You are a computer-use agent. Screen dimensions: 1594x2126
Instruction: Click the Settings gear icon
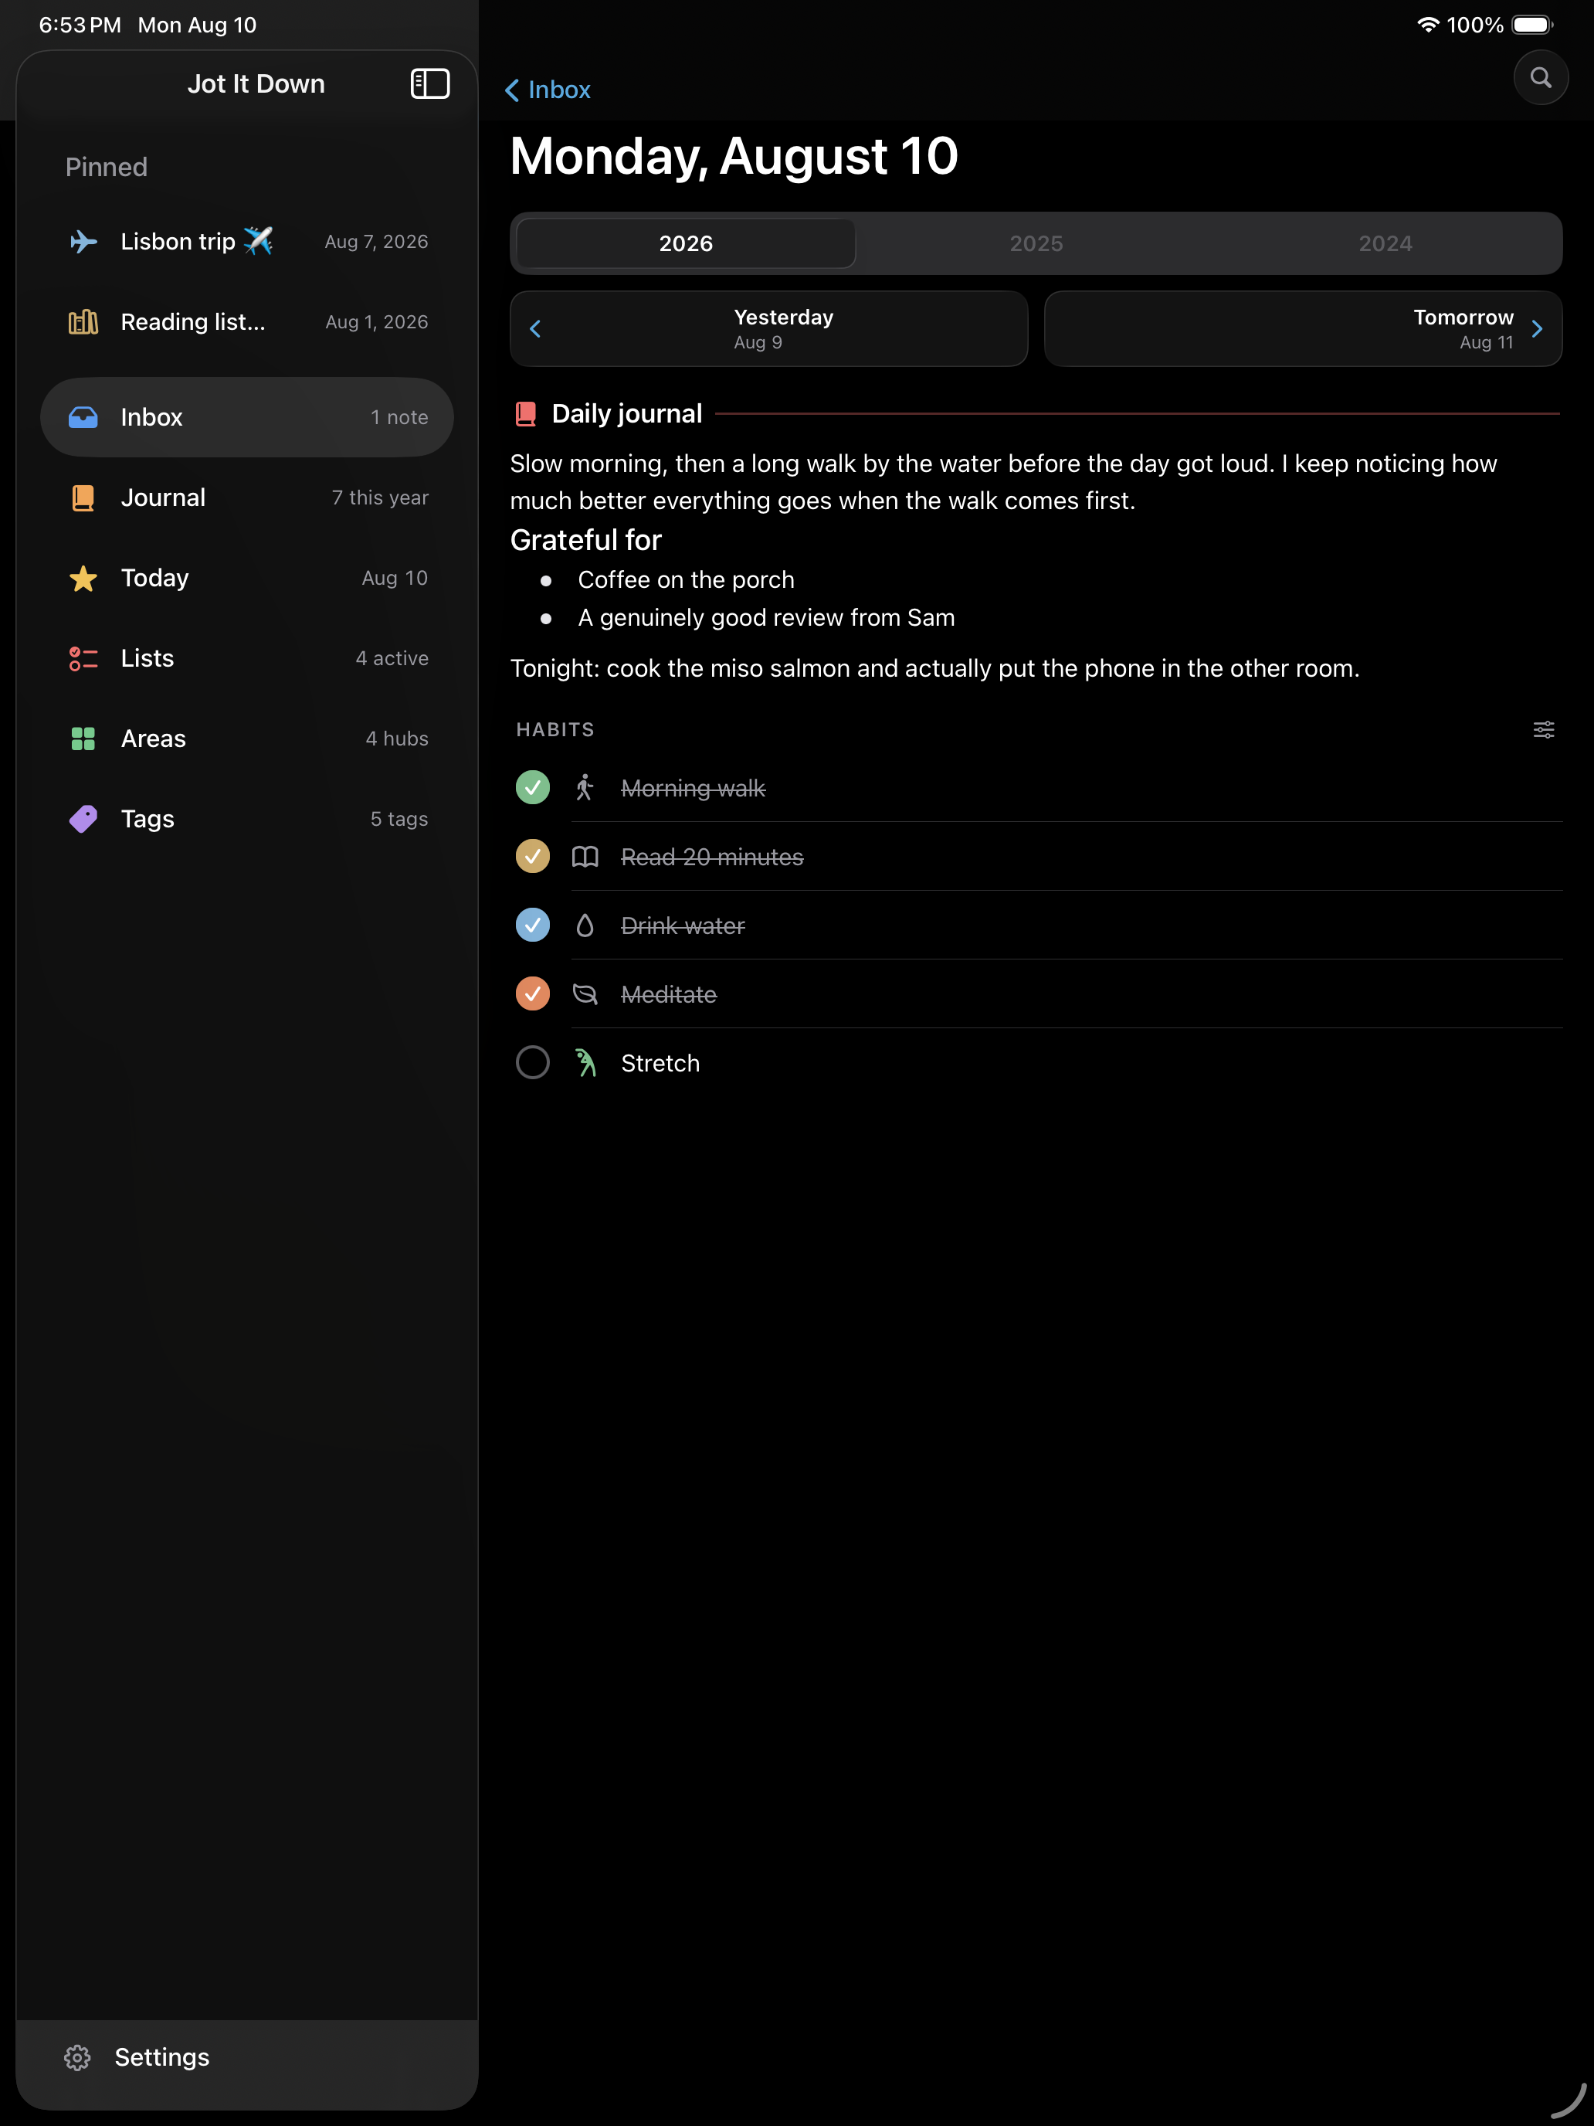(78, 2056)
